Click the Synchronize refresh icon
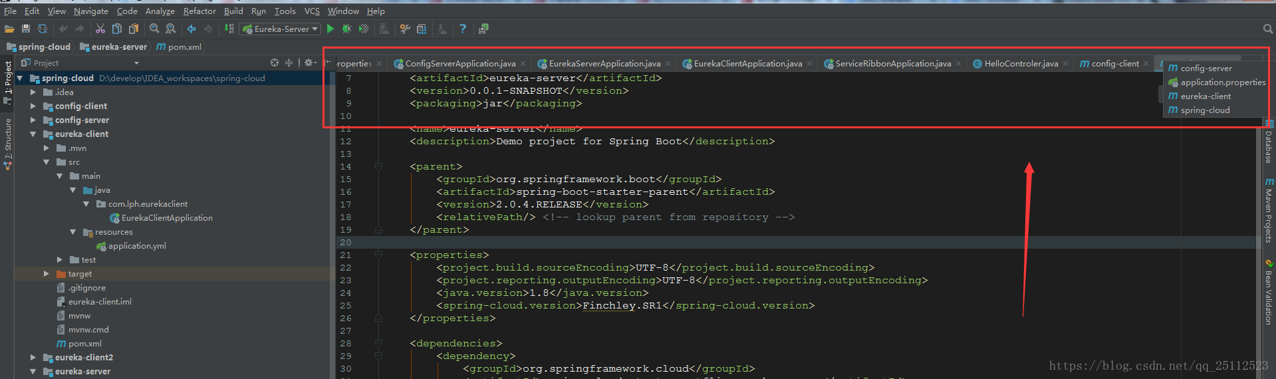Image resolution: width=1276 pixels, height=379 pixels. click(43, 29)
